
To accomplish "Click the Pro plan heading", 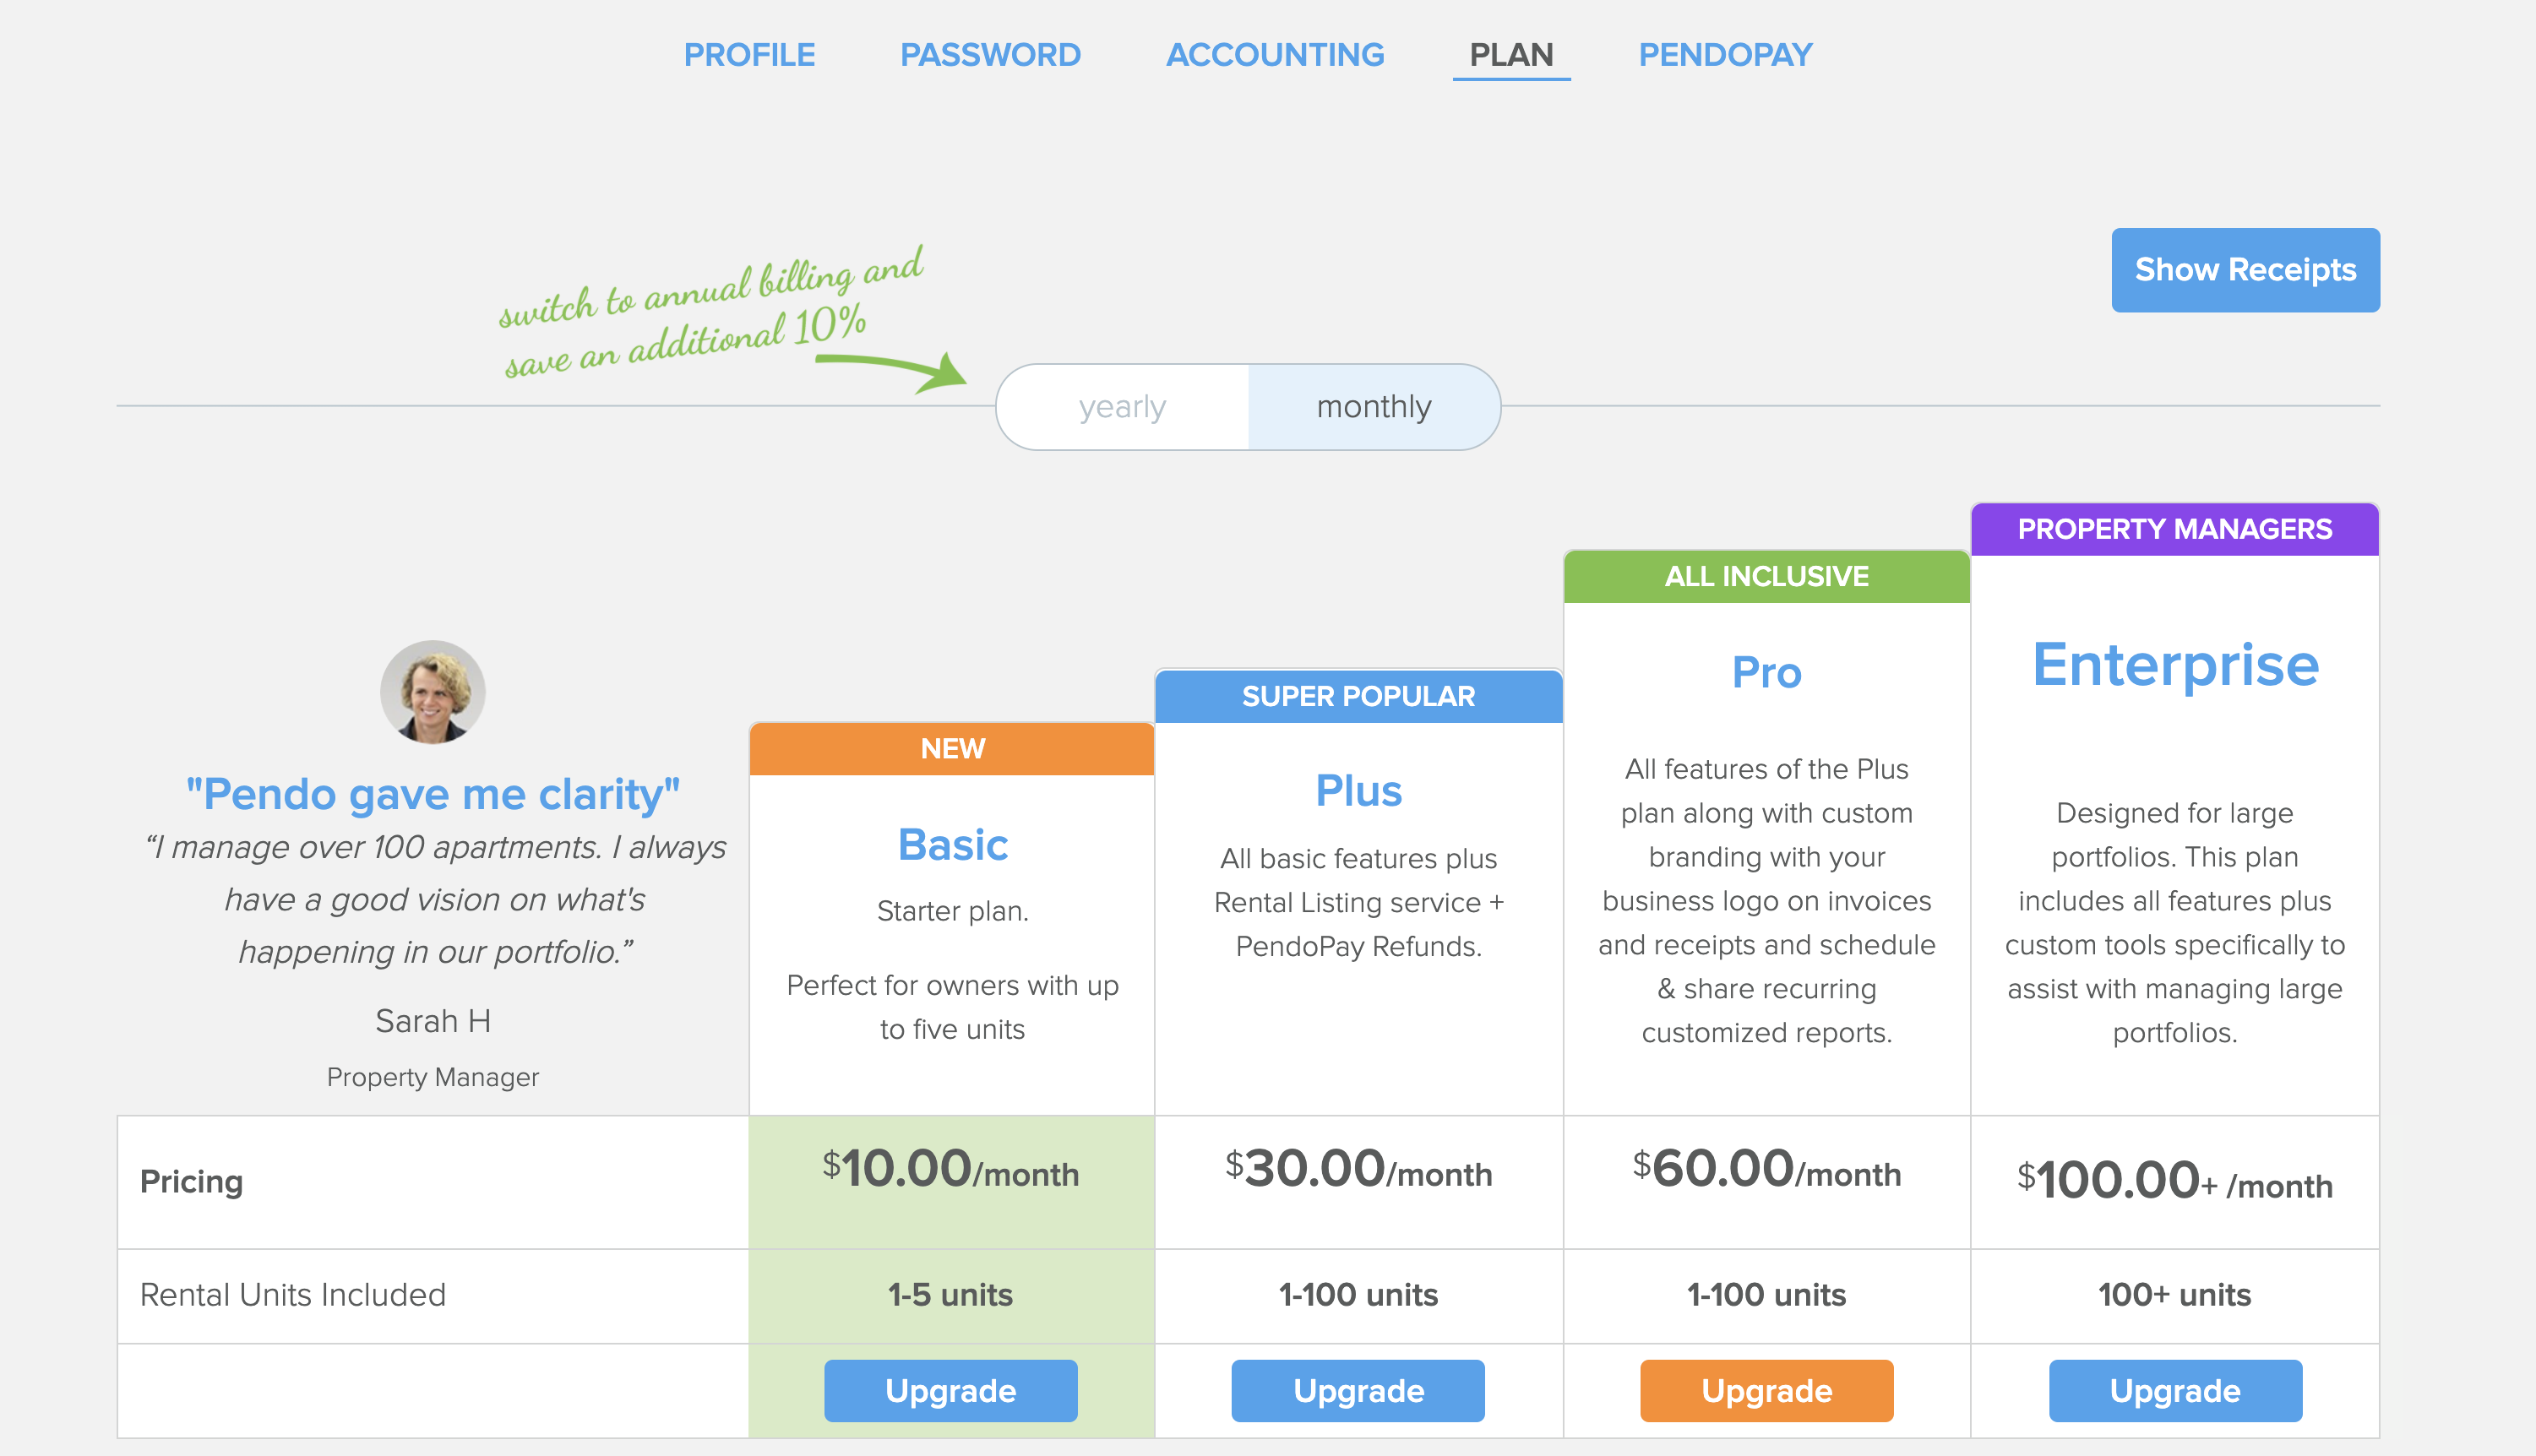I will point(1766,672).
